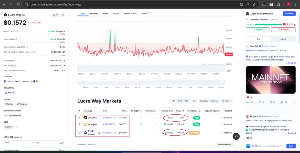Open the All pairs dropdown
300x153 pixels.
tap(227, 101)
